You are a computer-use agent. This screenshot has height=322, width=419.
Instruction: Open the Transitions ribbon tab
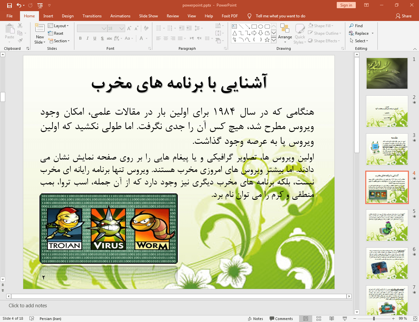(x=92, y=16)
